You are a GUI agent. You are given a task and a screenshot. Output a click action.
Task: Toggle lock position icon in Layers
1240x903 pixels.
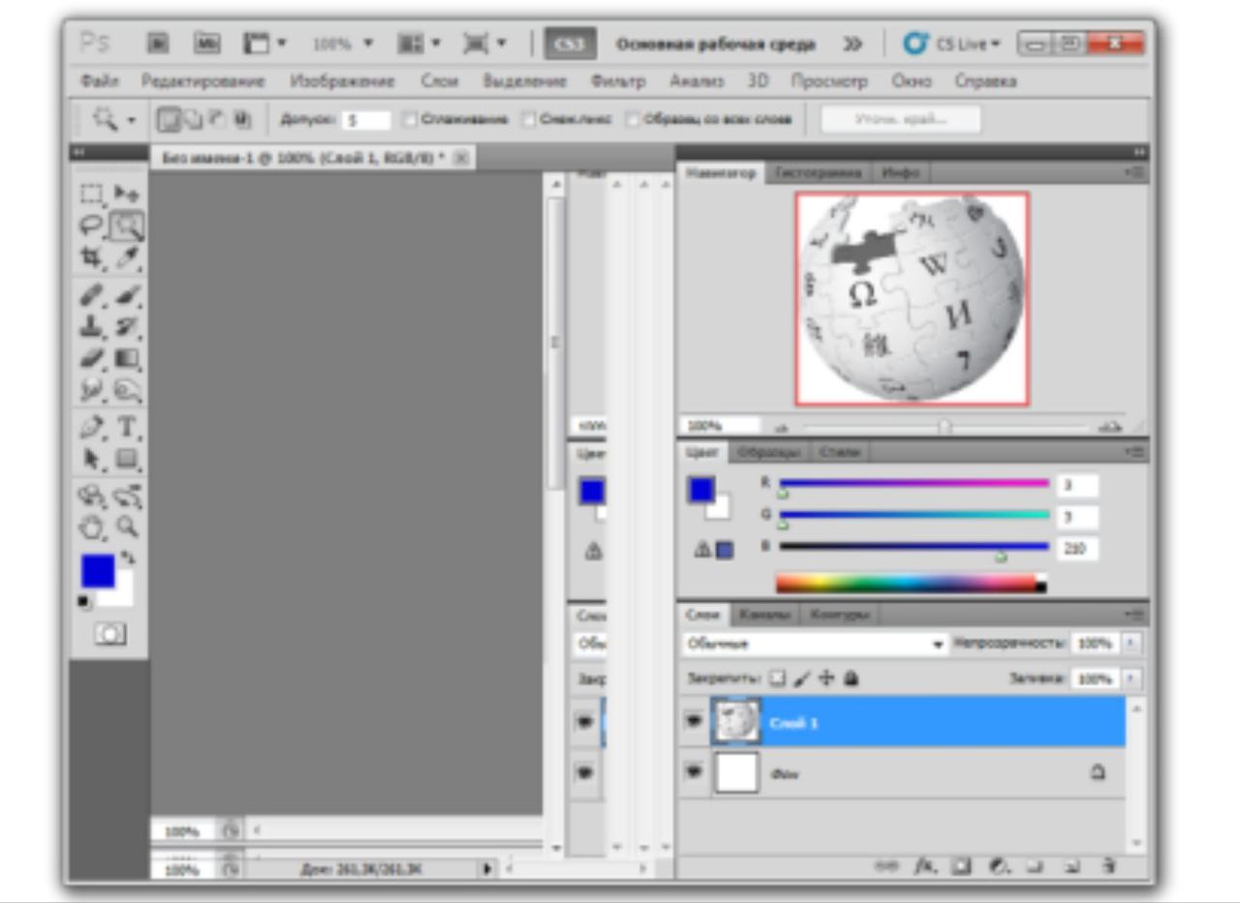826,678
